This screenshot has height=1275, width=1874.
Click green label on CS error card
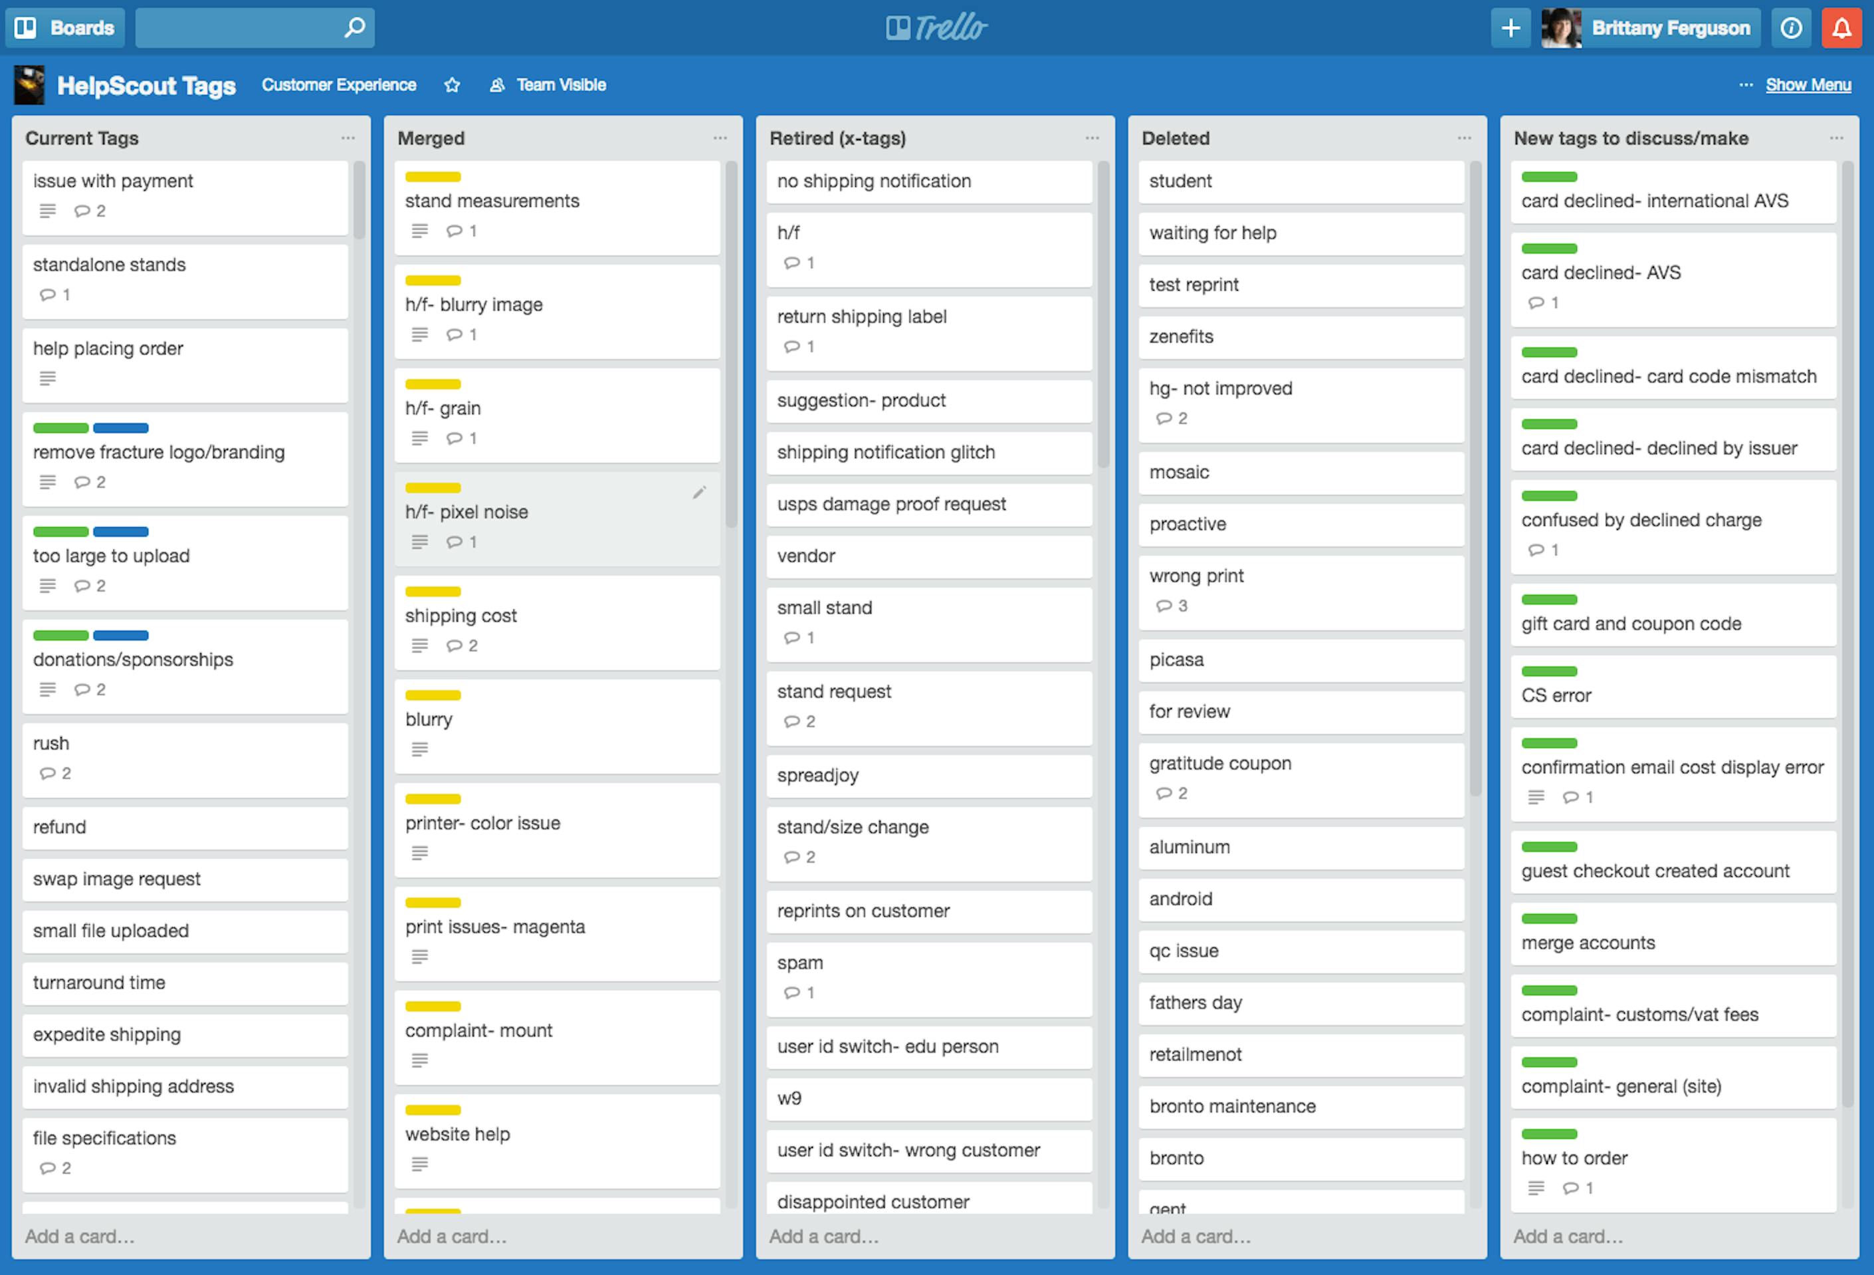1549,672
